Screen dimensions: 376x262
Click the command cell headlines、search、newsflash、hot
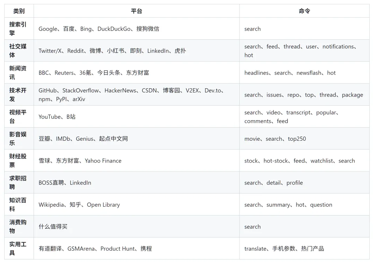[304, 73]
